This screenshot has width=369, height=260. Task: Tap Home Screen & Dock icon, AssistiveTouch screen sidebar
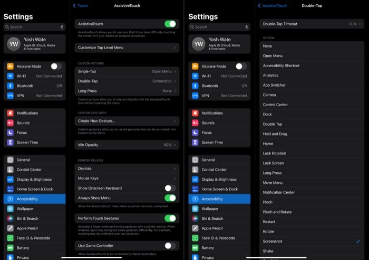[x=10, y=189]
